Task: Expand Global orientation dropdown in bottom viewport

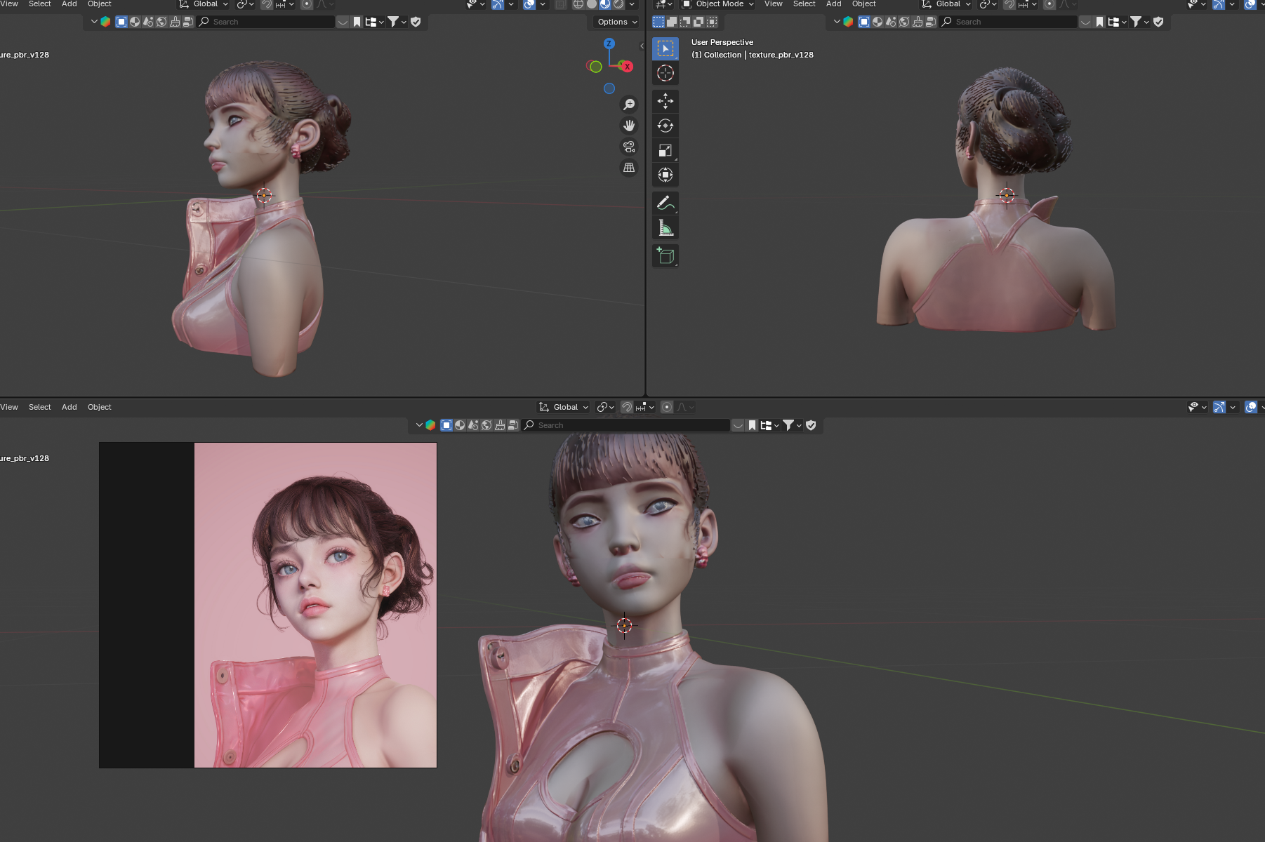Action: tap(564, 407)
